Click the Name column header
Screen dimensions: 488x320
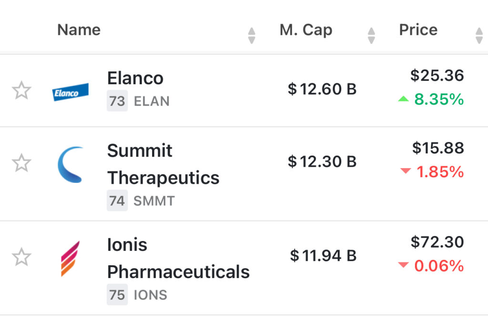pos(79,30)
